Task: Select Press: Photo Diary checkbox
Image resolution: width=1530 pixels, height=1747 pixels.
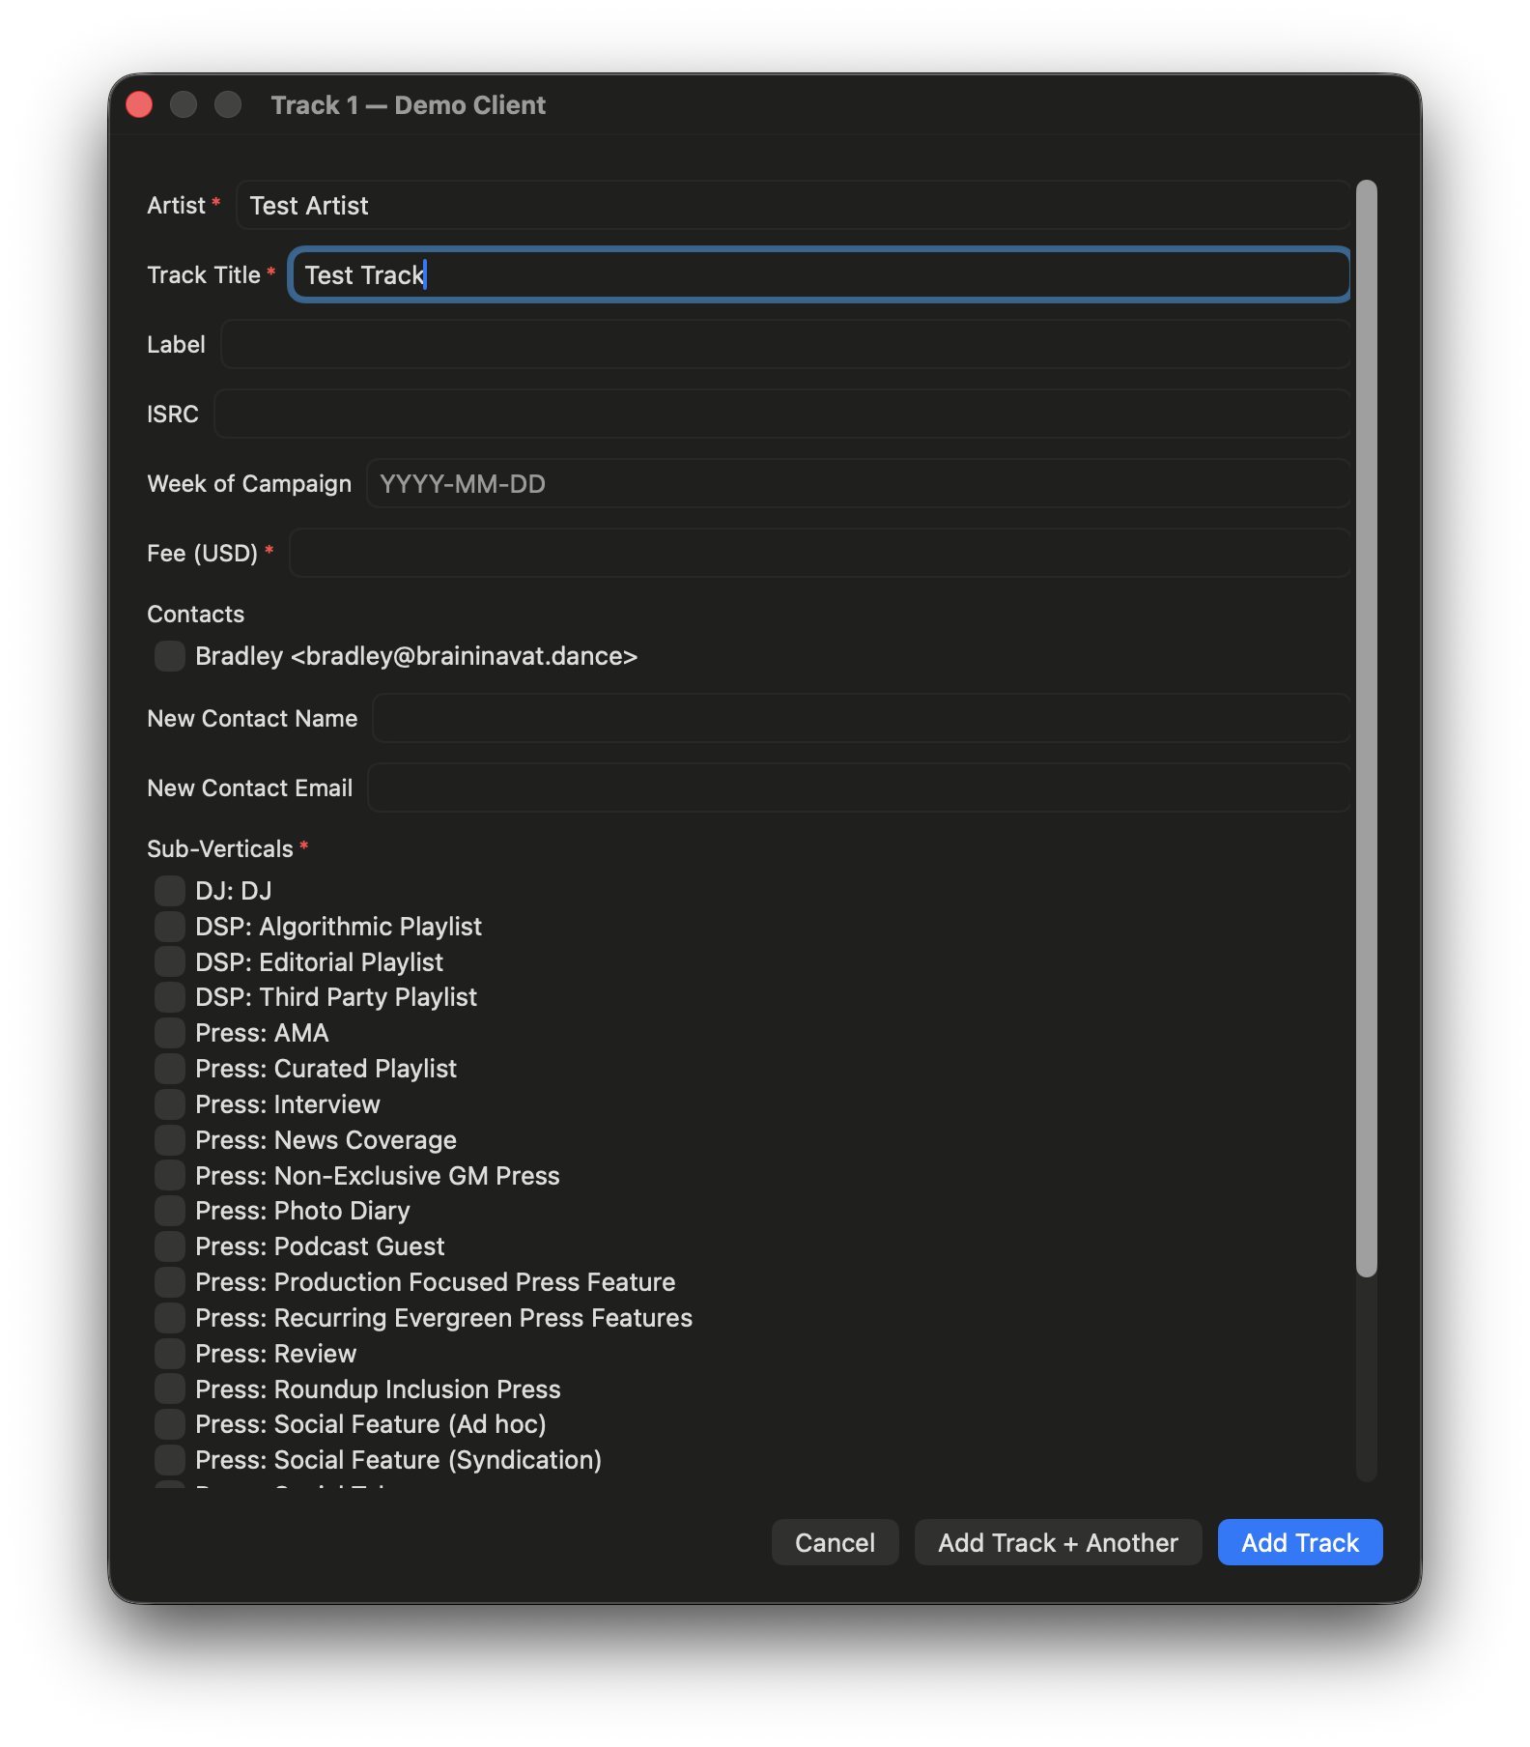Action: pyautogui.click(x=170, y=1211)
